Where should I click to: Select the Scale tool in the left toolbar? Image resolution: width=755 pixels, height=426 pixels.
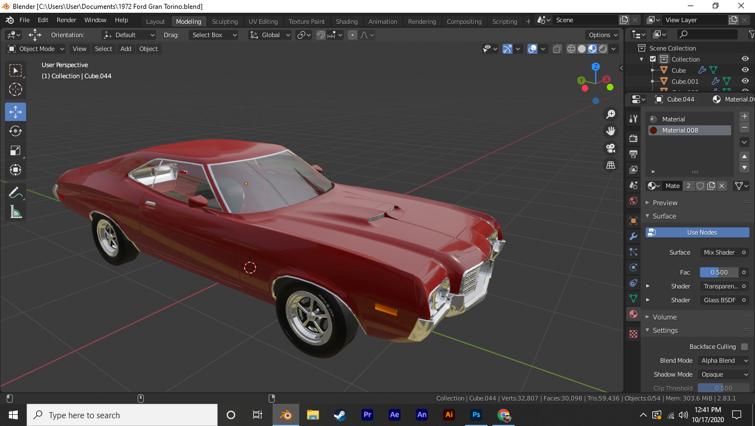coord(16,150)
